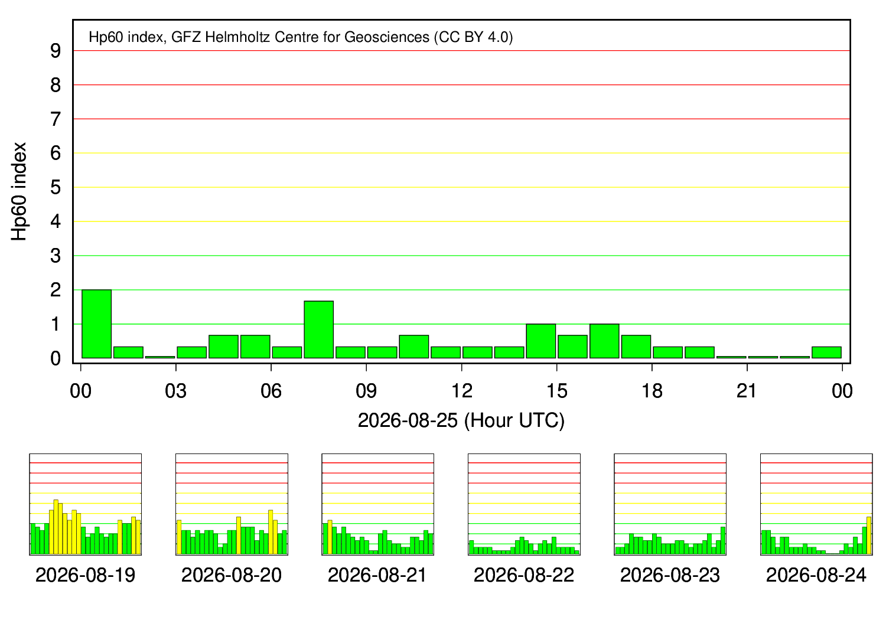The height and width of the screenshot is (620, 886).
Task: Click the y-axis tick label 4
Action: point(56,222)
